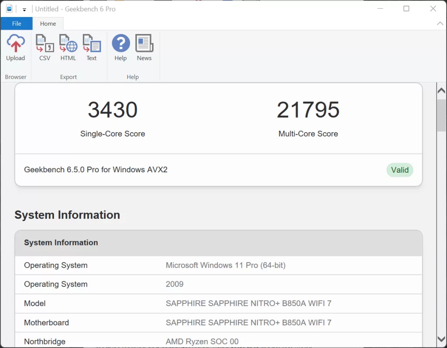
Task: Click the Single-Core Score value 3430
Action: (x=113, y=110)
